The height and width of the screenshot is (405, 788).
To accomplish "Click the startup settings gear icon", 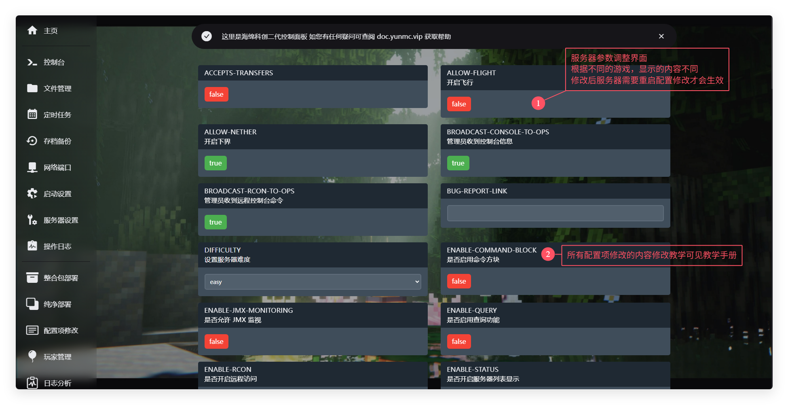I will pos(32,193).
